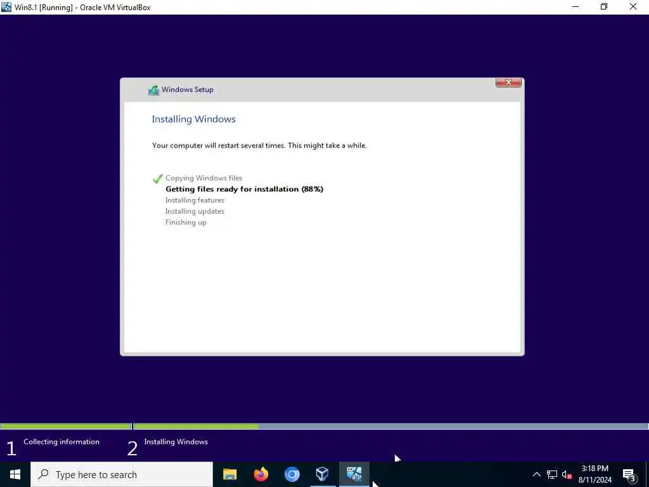Close the VirtualBox VM window
The width and height of the screenshot is (649, 487).
click(633, 7)
